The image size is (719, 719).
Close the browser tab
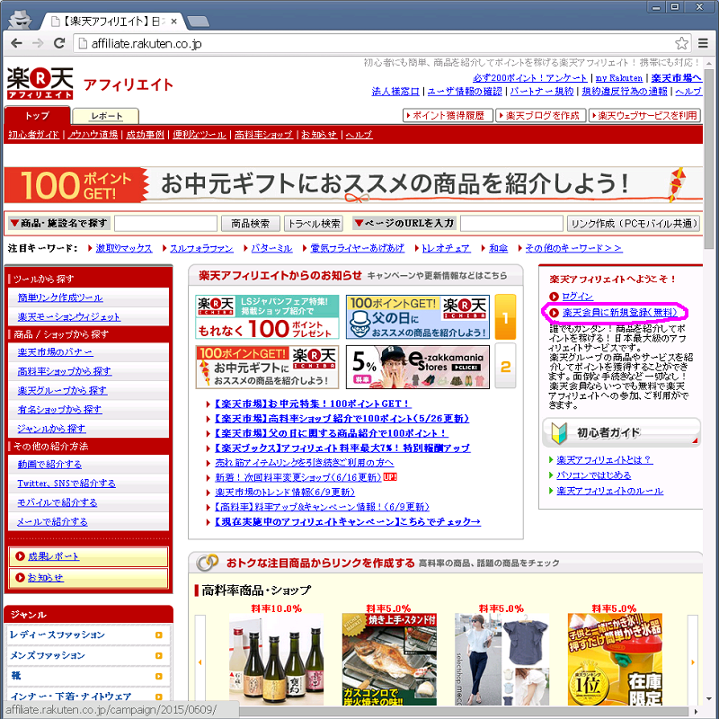pos(173,21)
